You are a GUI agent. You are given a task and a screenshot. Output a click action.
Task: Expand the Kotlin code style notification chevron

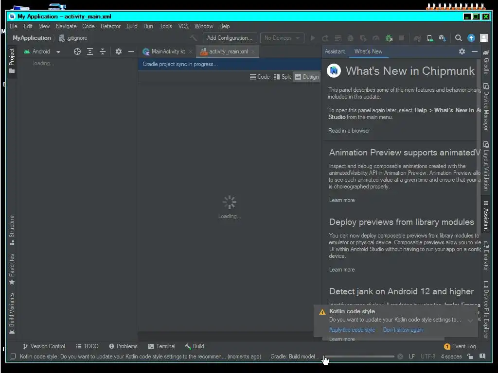[x=470, y=321]
